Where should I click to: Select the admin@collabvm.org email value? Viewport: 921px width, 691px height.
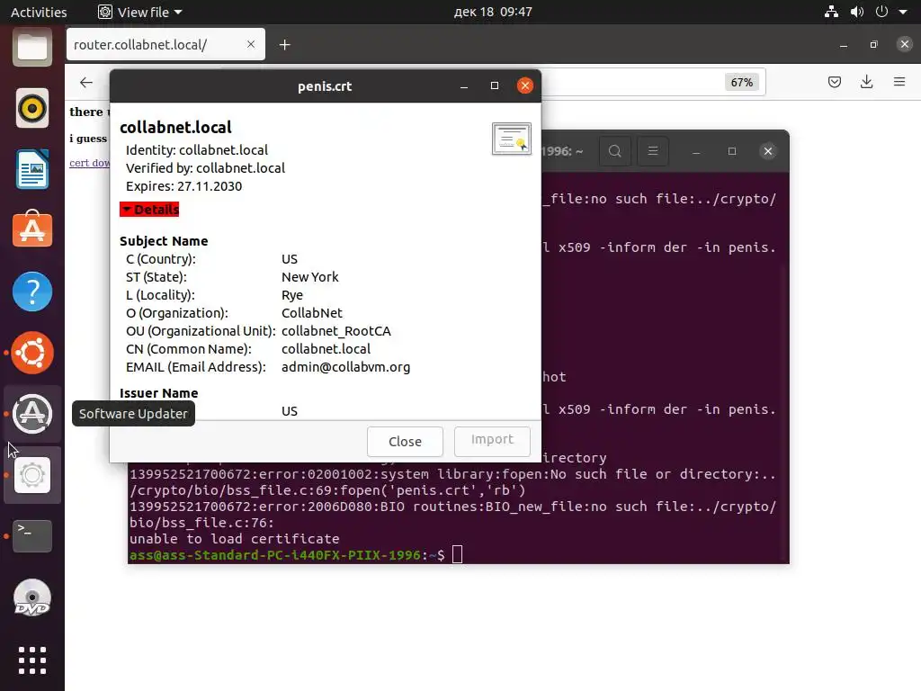(x=345, y=367)
